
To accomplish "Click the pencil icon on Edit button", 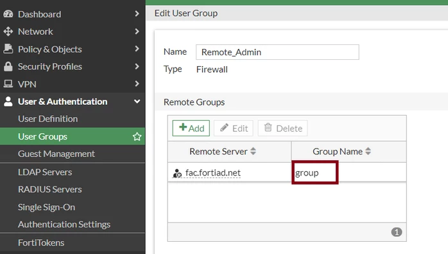I will pyautogui.click(x=224, y=127).
